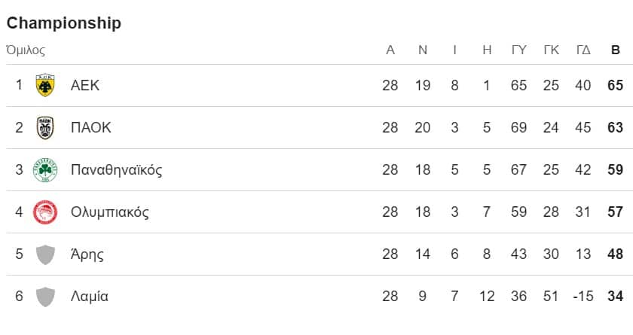Image resolution: width=633 pixels, height=335 pixels.
Task: Click the Championship heading
Action: pyautogui.click(x=64, y=23)
